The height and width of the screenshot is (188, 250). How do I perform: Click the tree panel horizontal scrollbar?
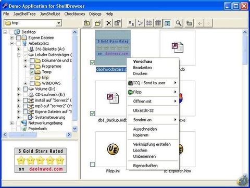(x=37, y=134)
